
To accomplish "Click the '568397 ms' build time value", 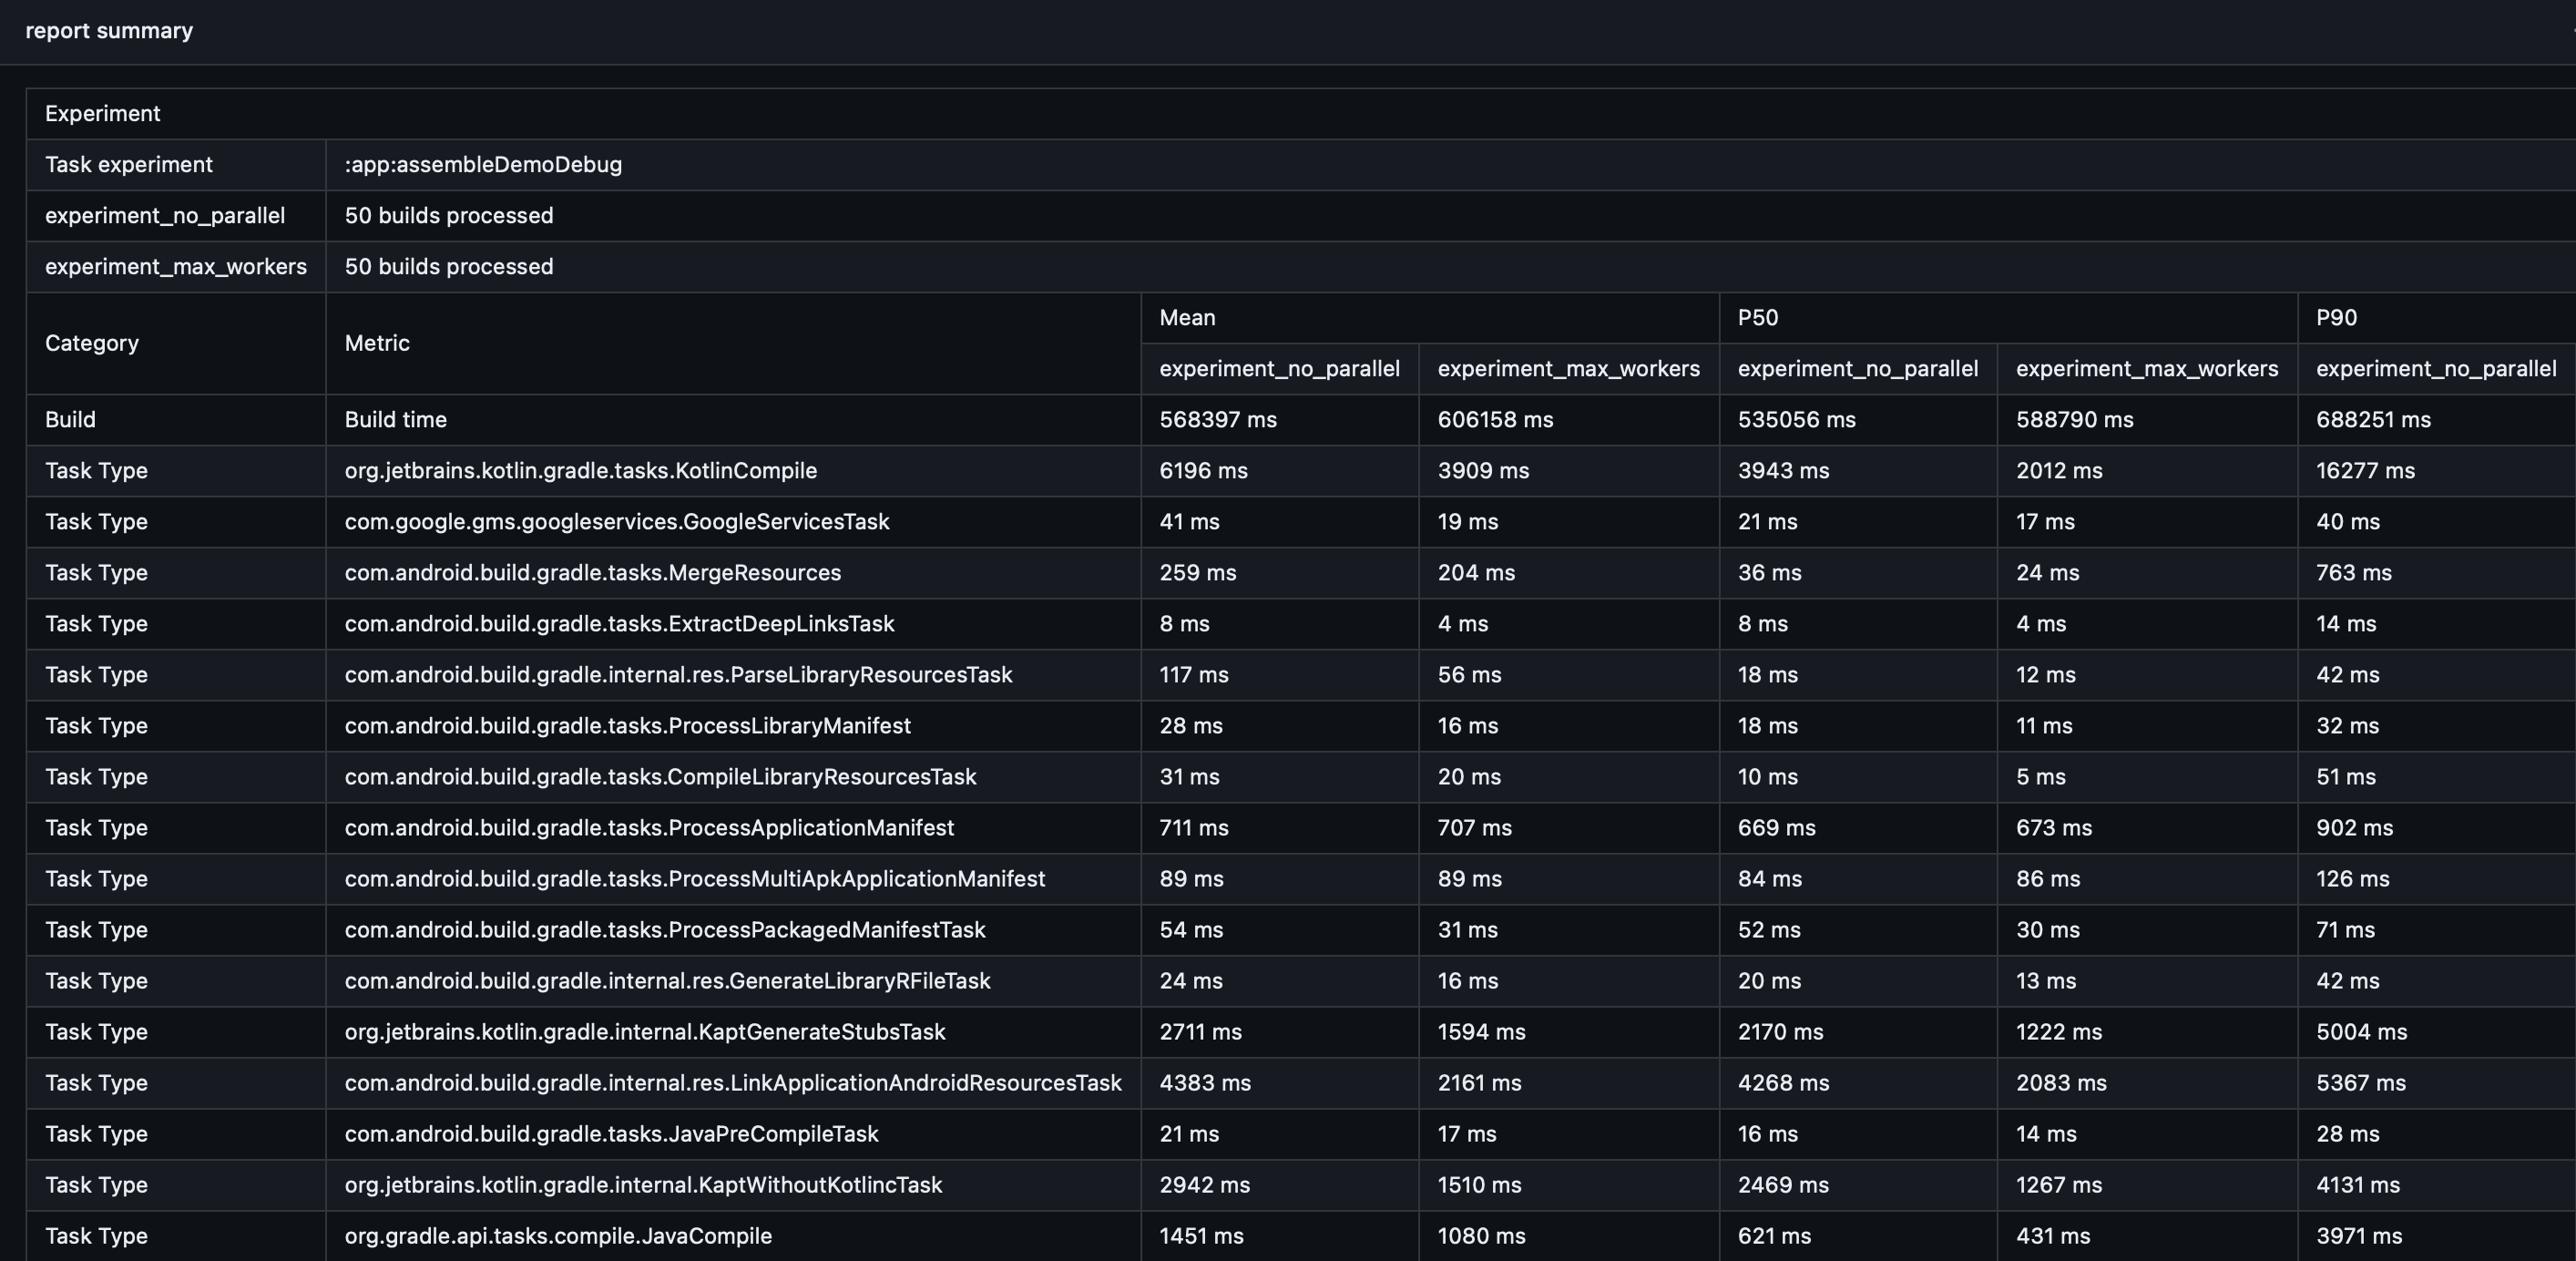I will (1218, 420).
